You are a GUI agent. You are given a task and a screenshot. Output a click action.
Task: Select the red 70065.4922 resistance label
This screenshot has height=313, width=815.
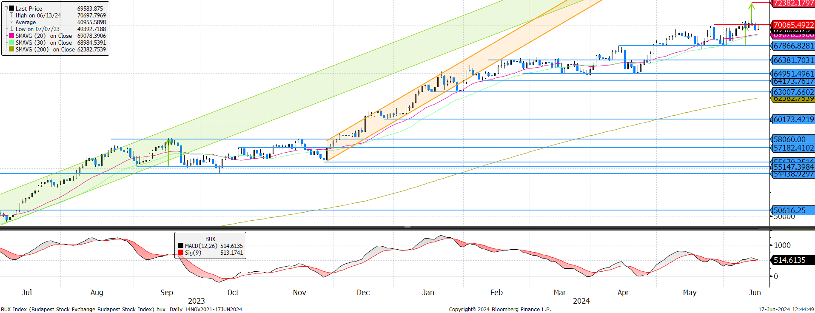pos(793,25)
